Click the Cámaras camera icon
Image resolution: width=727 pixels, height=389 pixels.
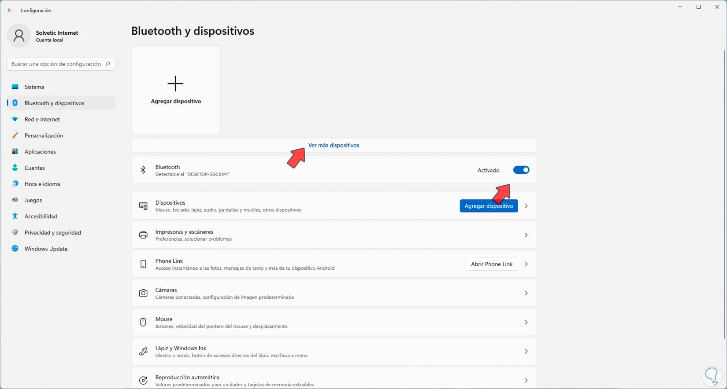click(143, 293)
